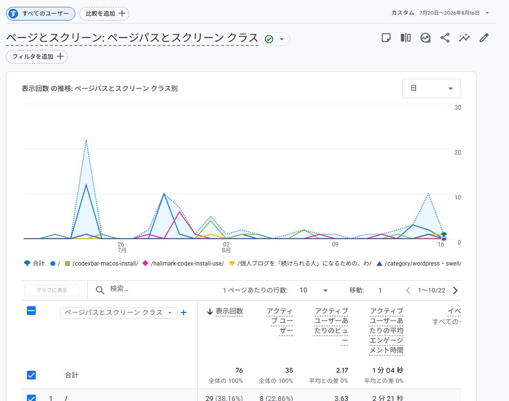Click 比較を追加 button

click(104, 14)
